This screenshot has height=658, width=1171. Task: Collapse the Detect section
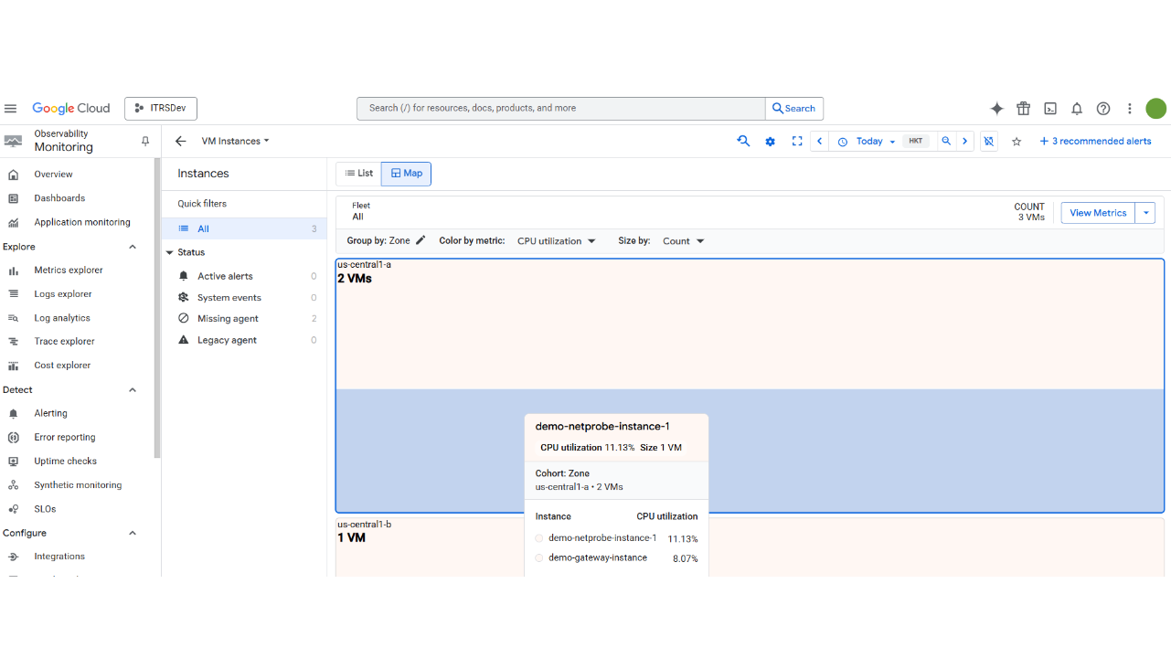pos(133,390)
